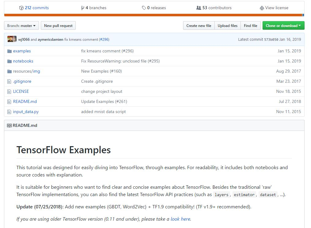Click the input_data.py file icon
Screen dimensions: 311x228
pos(9,112)
